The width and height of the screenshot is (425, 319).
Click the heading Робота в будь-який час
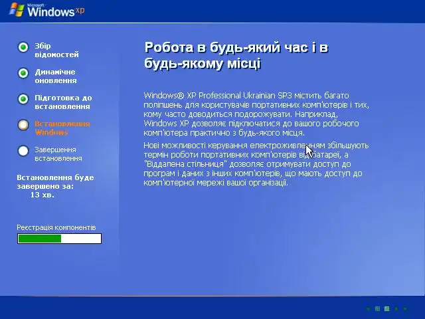click(236, 55)
